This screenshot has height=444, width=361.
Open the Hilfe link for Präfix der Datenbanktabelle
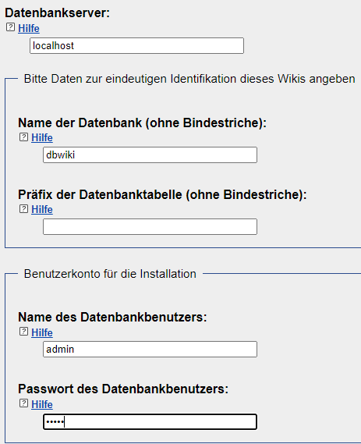pos(42,209)
